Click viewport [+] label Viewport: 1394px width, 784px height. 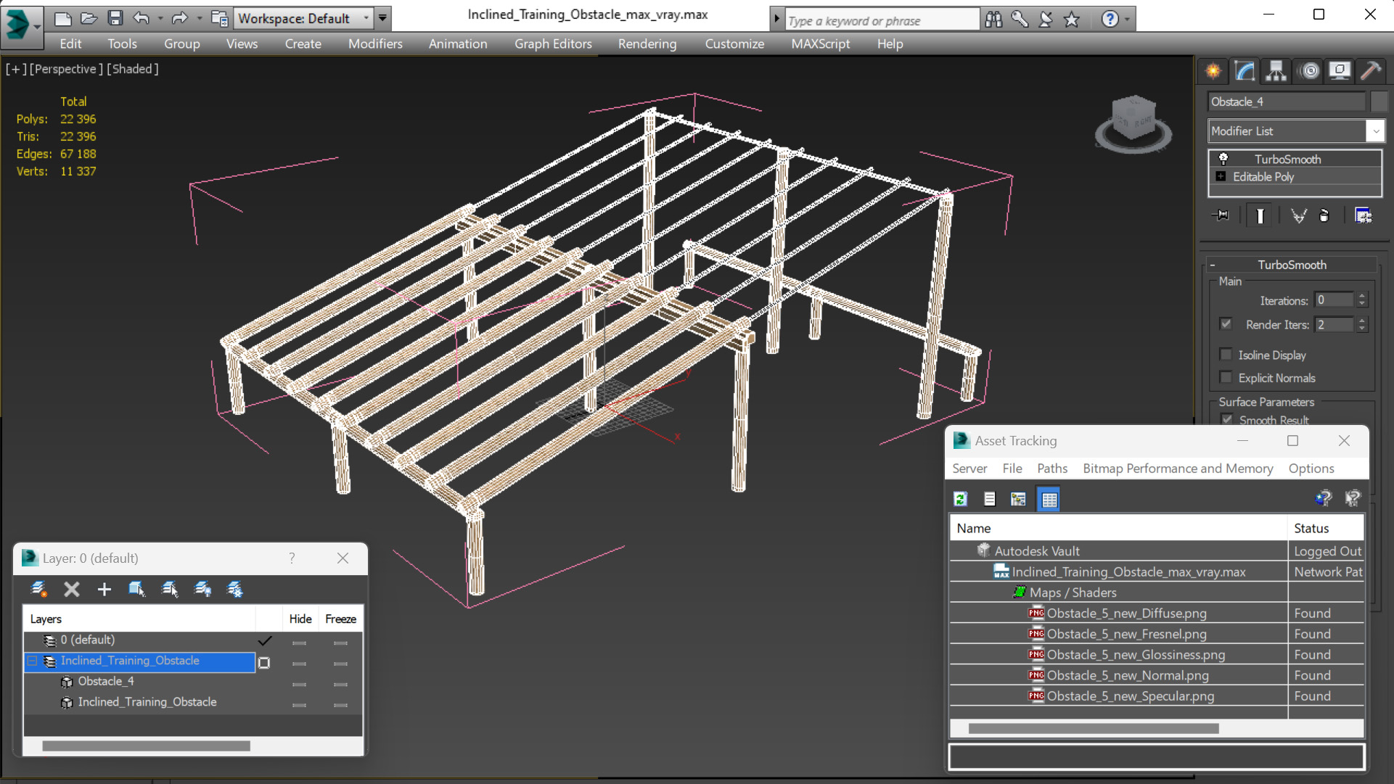point(16,69)
